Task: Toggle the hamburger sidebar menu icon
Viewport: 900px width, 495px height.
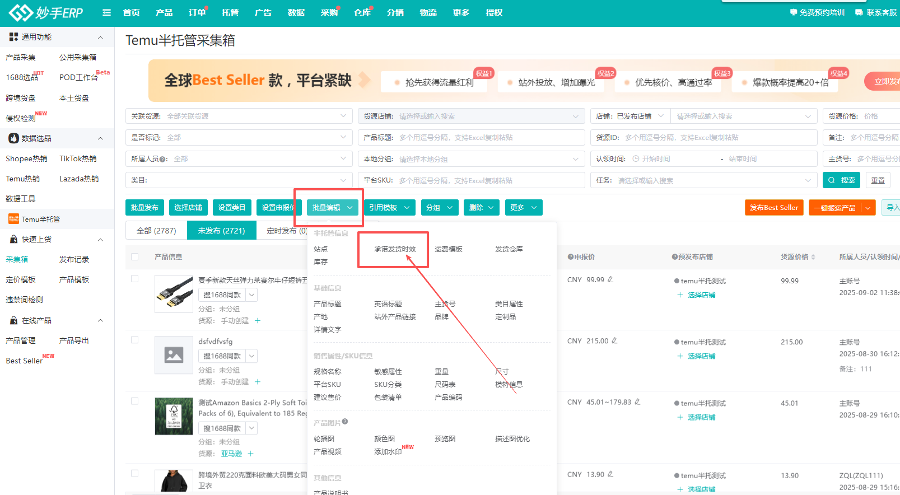Action: point(106,12)
